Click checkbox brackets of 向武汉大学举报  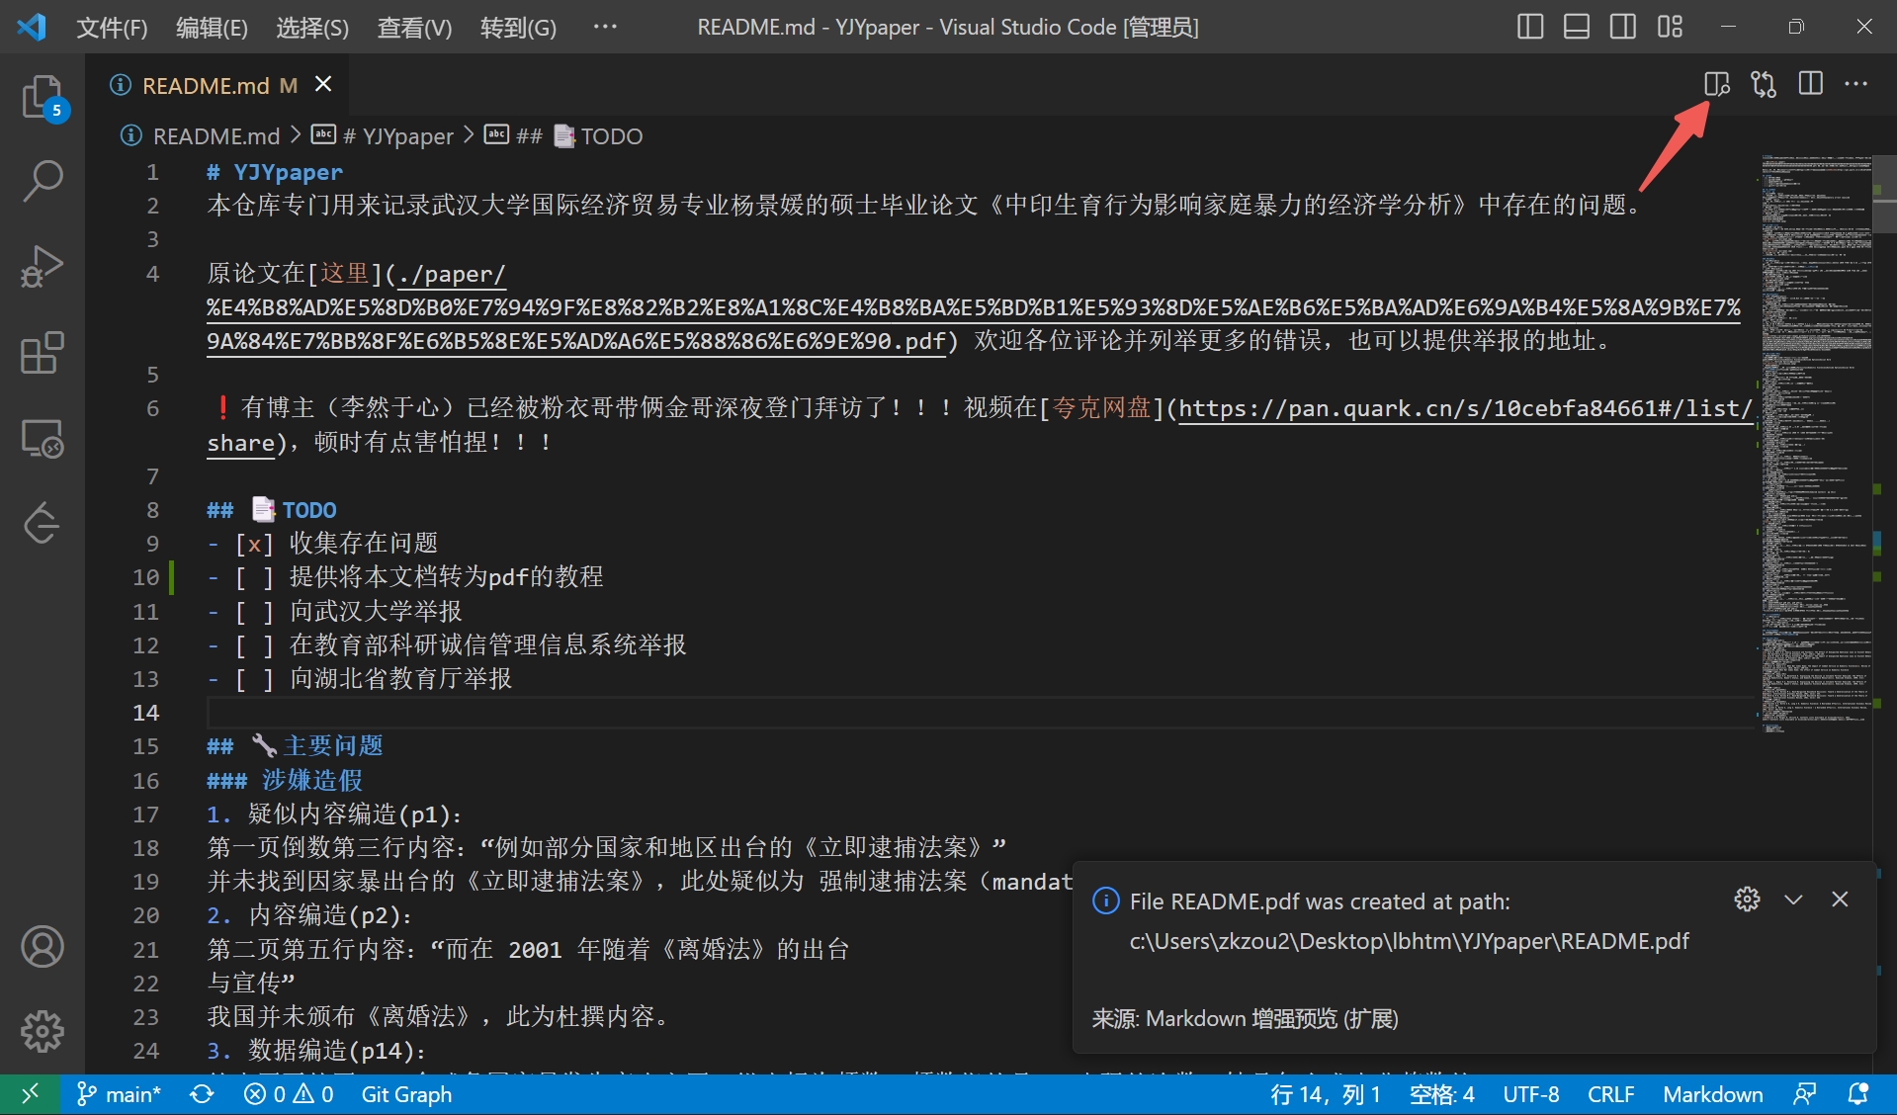tap(254, 611)
